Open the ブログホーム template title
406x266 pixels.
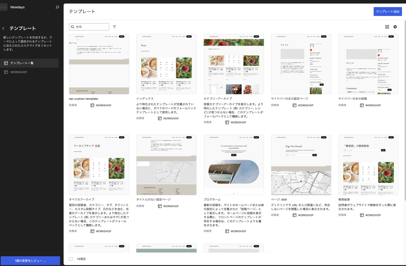(212, 200)
